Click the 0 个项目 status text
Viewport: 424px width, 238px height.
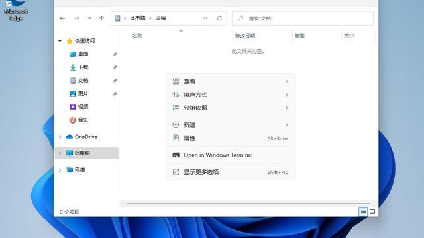click(x=69, y=212)
